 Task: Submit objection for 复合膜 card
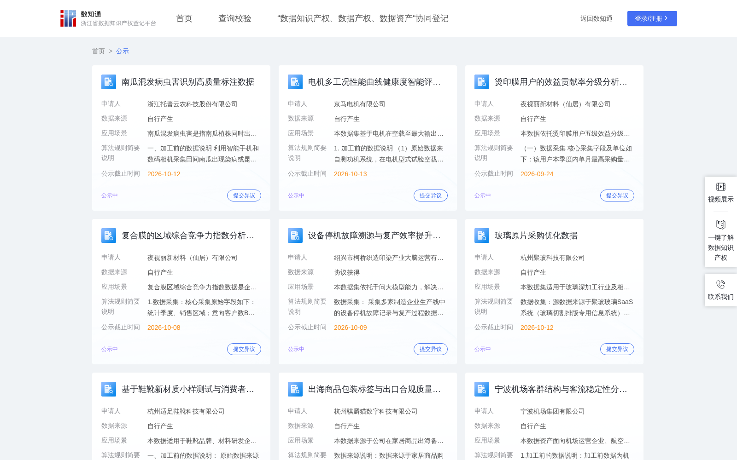point(244,349)
